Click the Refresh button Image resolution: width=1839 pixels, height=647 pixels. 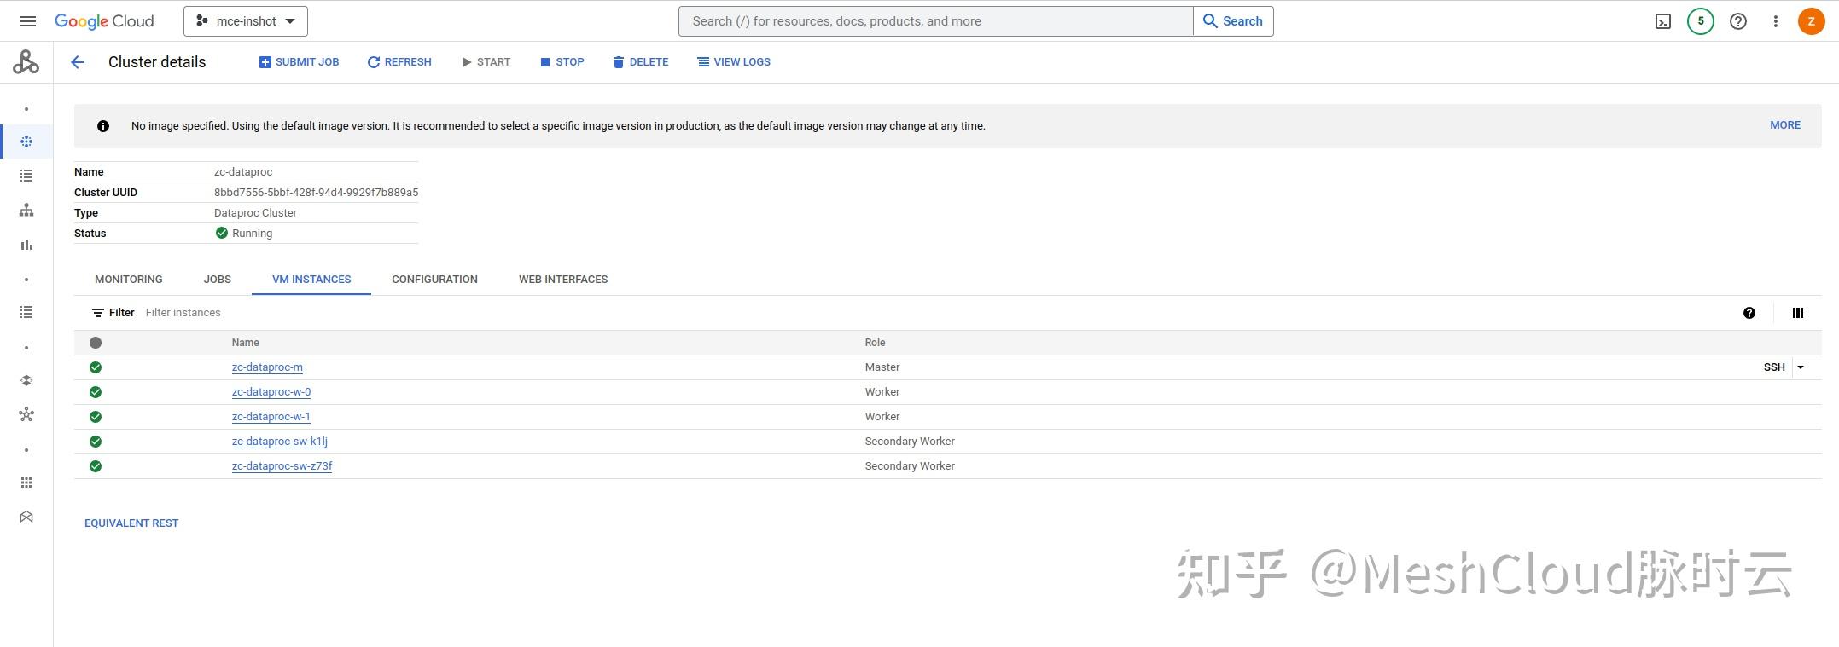point(399,62)
